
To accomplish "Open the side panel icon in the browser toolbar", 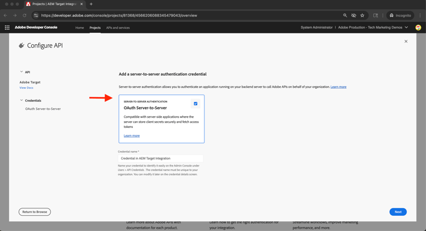I will point(375,15).
